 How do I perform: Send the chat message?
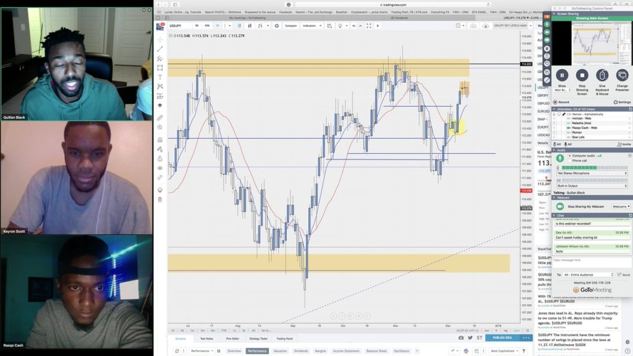624,274
